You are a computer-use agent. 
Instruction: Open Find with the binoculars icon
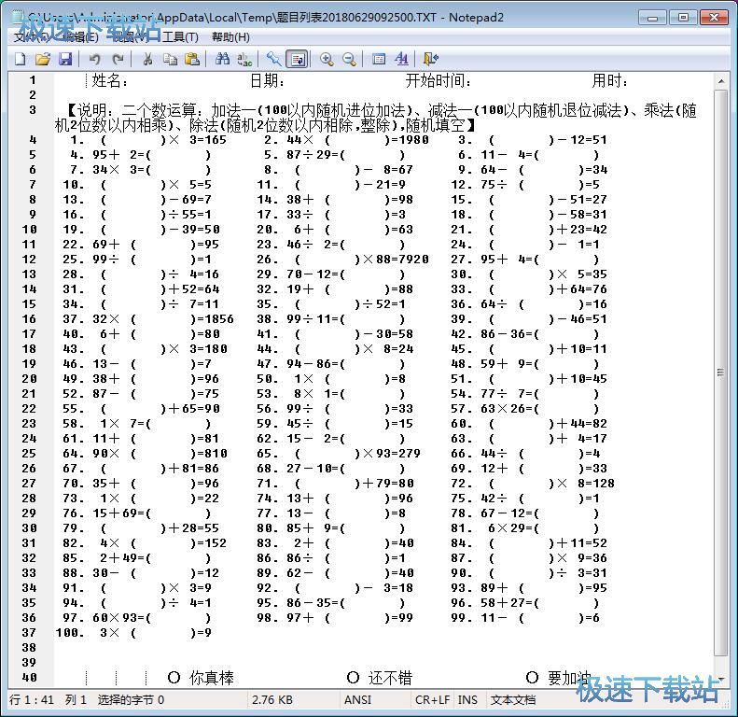click(222, 59)
